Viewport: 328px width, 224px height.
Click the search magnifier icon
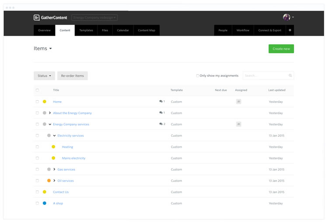point(290,76)
